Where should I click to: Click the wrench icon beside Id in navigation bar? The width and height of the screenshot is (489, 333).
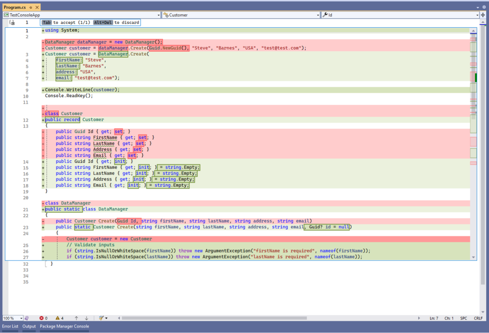coord(325,14)
